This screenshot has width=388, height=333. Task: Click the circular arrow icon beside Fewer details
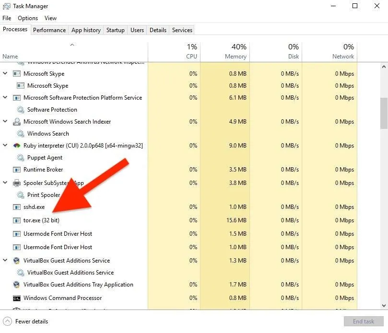click(7, 322)
